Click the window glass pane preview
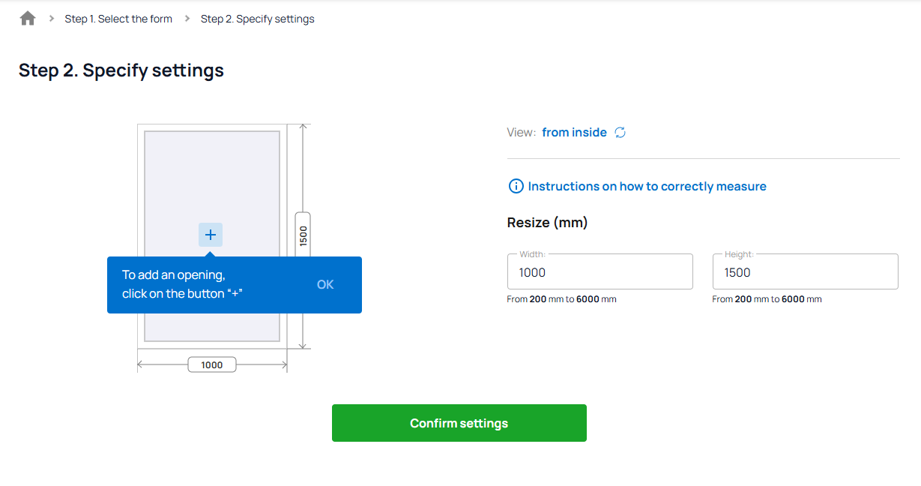The height and width of the screenshot is (486, 921). [211, 172]
